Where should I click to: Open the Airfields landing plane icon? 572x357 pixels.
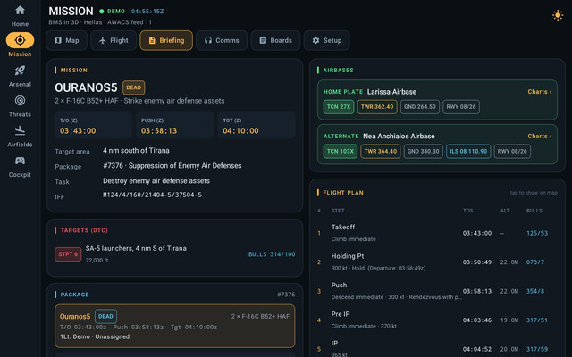(x=20, y=130)
